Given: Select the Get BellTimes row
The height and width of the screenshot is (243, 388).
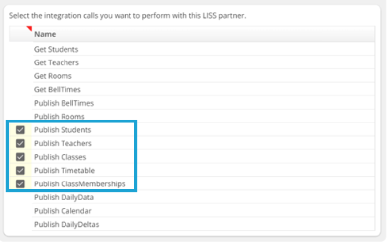Looking at the screenshot, I should point(57,89).
